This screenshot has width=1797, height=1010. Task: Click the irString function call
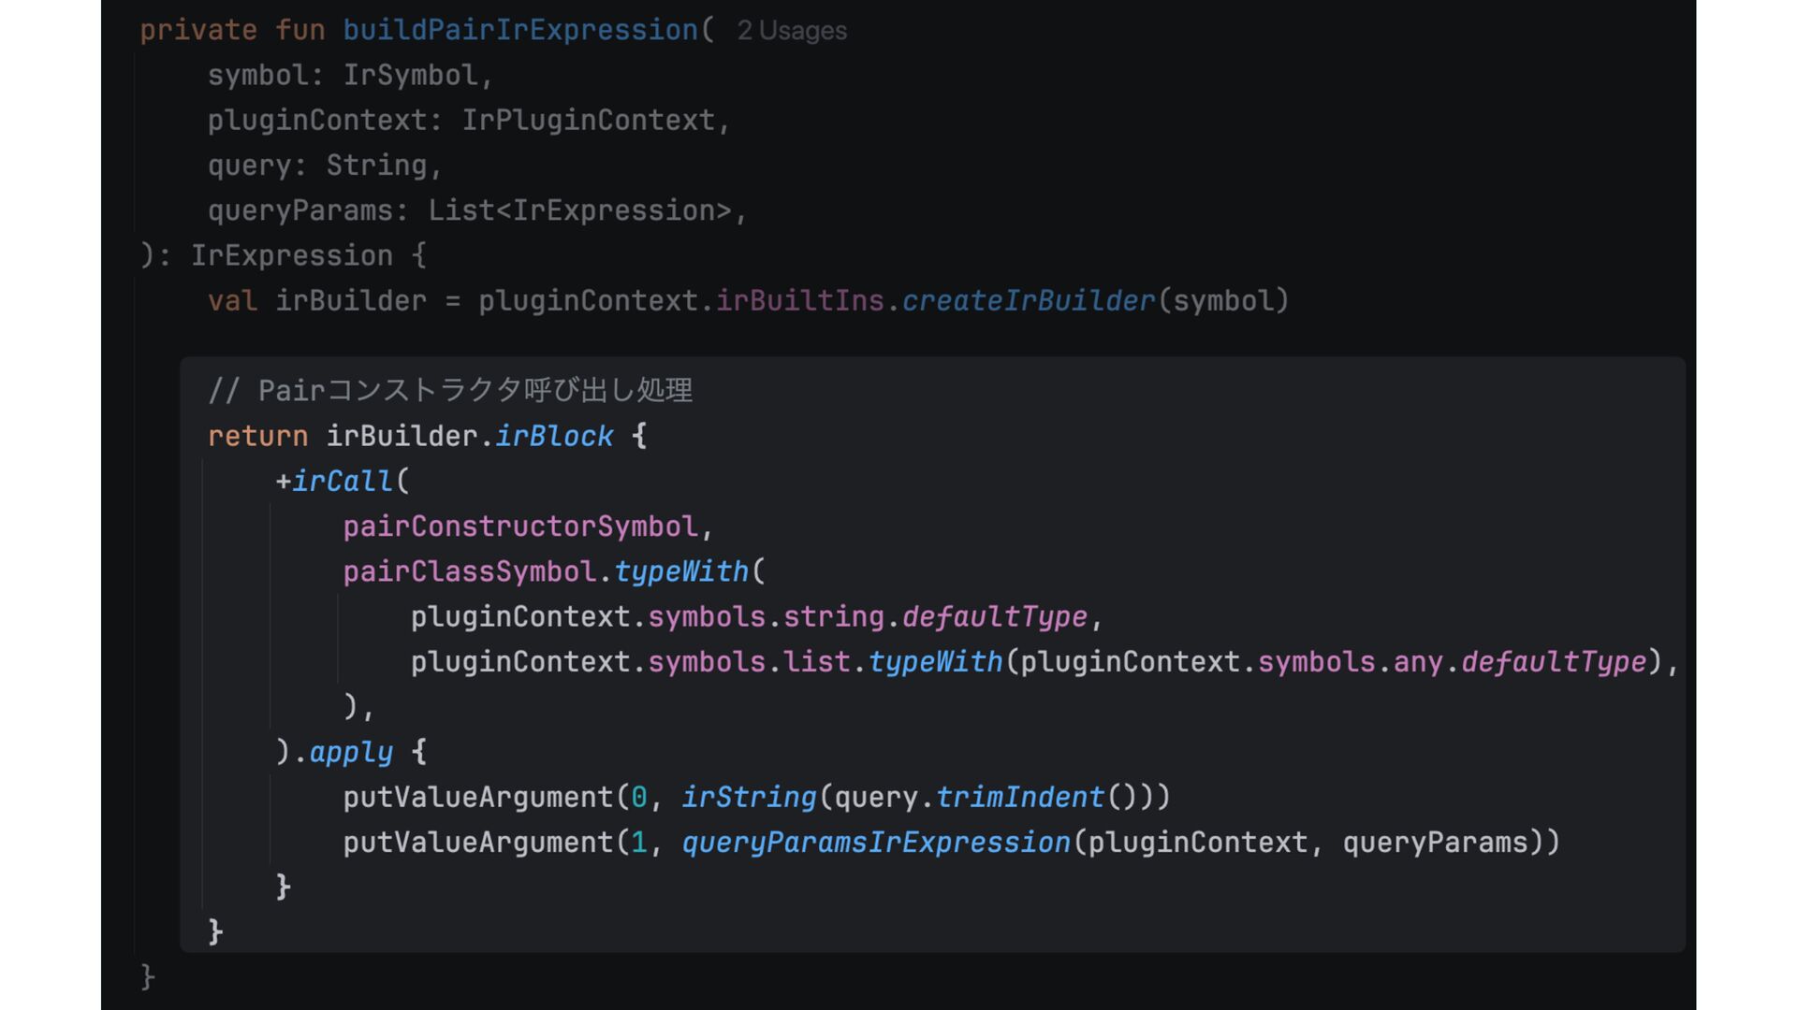coord(749,798)
